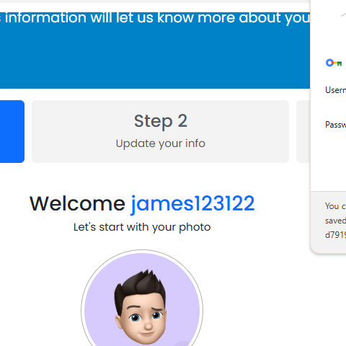346x346 pixels.
Task: Click the blue banner information text
Action: tap(155, 18)
